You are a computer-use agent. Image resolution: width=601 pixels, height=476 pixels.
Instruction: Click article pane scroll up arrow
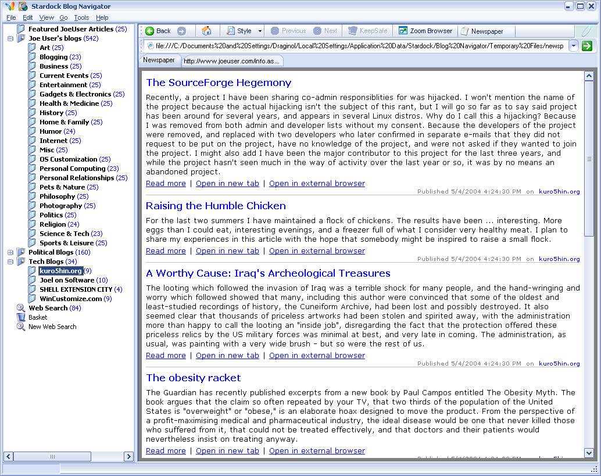click(x=589, y=76)
